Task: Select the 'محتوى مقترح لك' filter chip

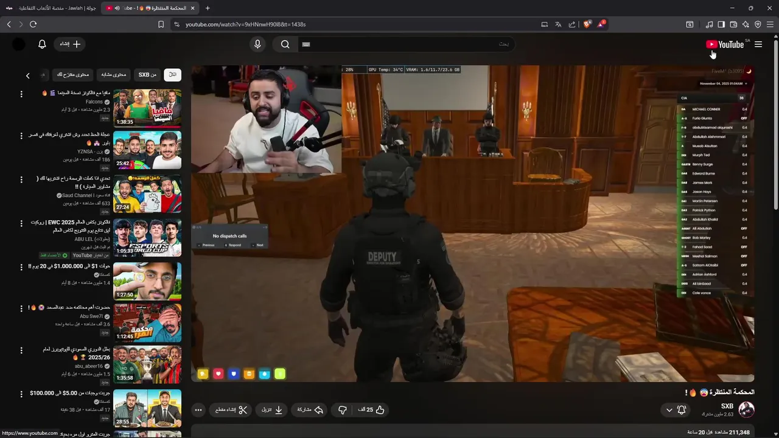Action: 73,75
